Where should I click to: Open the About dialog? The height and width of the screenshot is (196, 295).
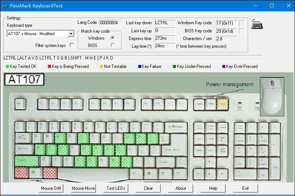tap(181, 188)
